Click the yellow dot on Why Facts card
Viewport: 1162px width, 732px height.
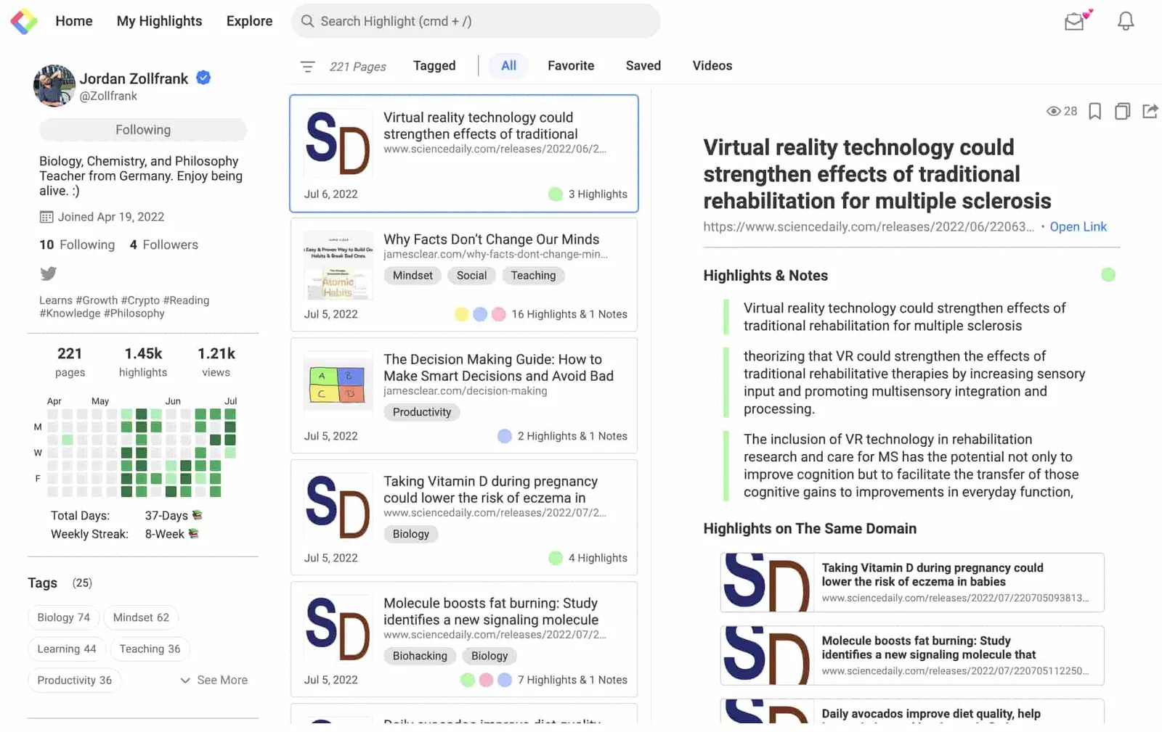461,314
